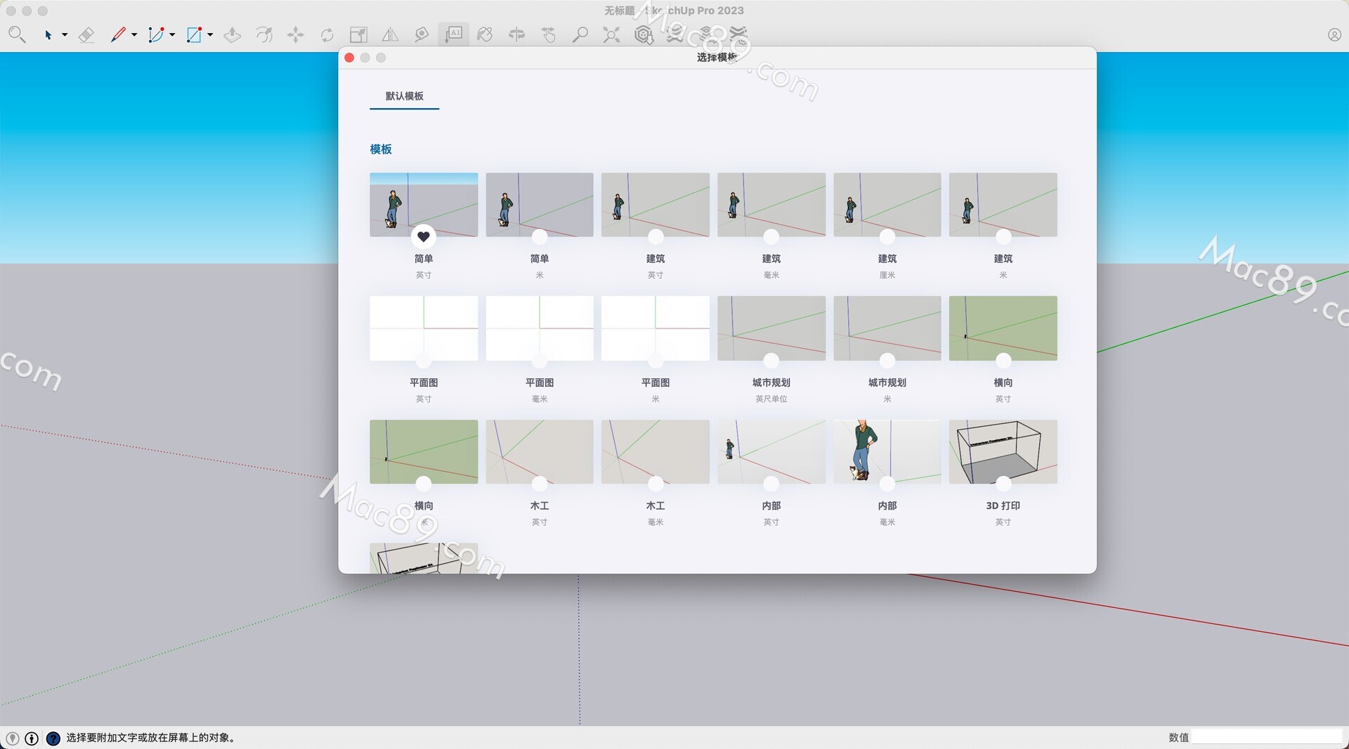
Task: Click the 数值 measurements input field
Action: click(x=1266, y=737)
